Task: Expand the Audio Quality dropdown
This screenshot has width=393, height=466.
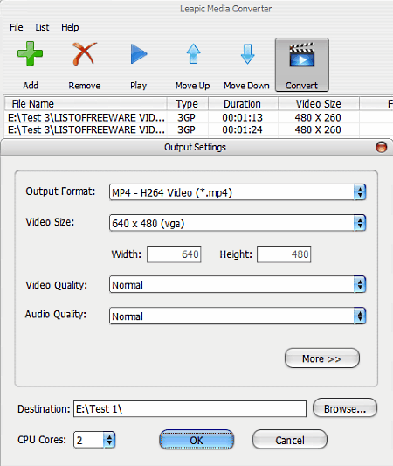Action: click(x=360, y=316)
